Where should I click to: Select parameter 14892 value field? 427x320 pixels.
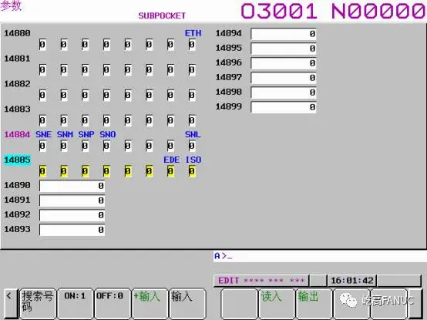(72, 215)
